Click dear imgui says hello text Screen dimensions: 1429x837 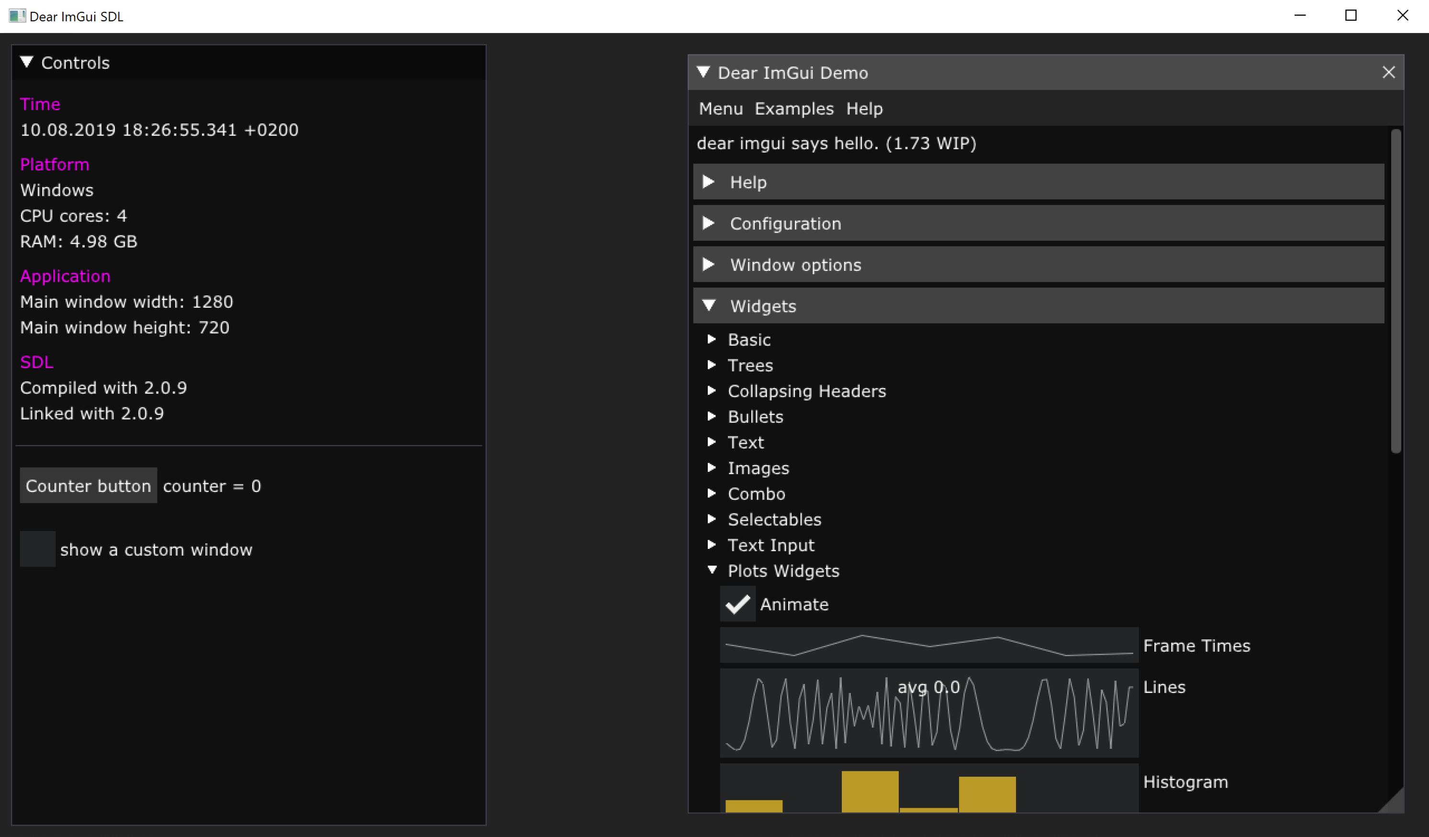[837, 144]
